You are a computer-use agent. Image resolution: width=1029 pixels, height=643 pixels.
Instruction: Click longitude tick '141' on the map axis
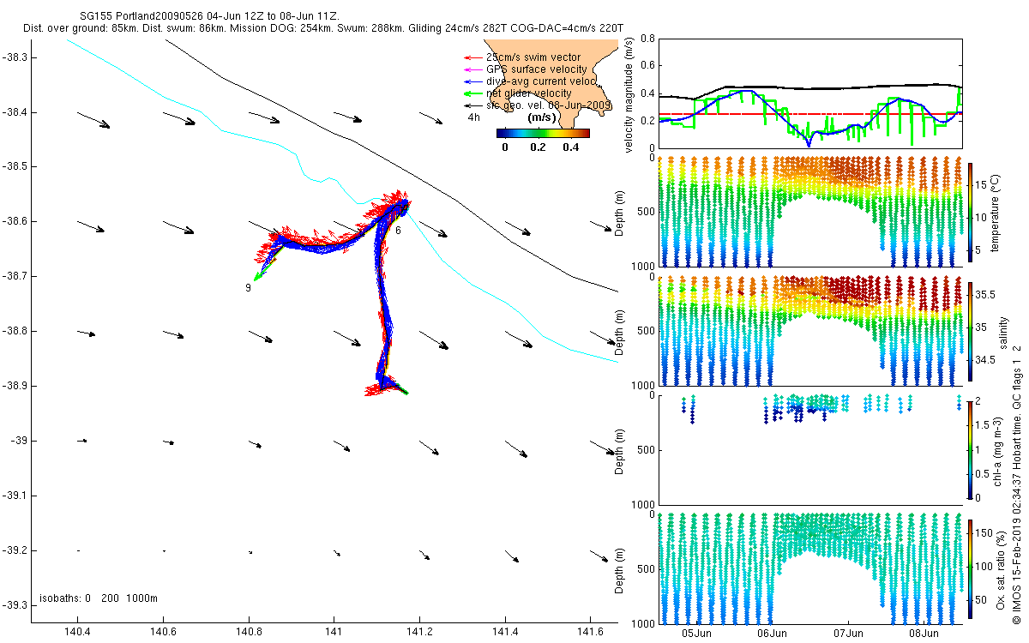pos(334,632)
